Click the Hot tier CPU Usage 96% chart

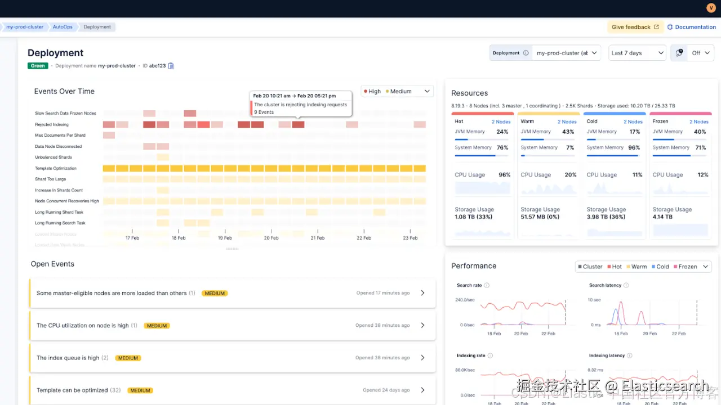click(x=483, y=188)
